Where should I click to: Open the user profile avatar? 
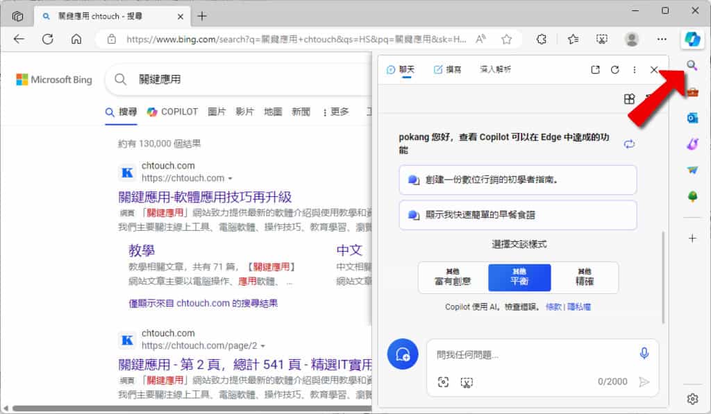click(x=632, y=40)
